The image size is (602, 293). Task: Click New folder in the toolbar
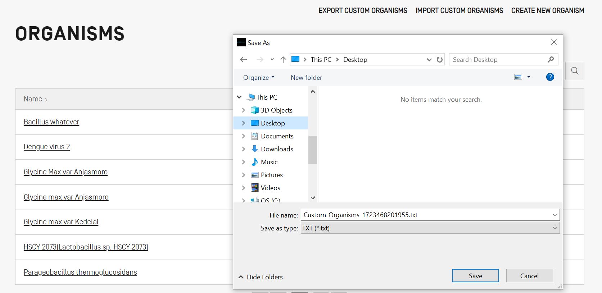click(306, 78)
